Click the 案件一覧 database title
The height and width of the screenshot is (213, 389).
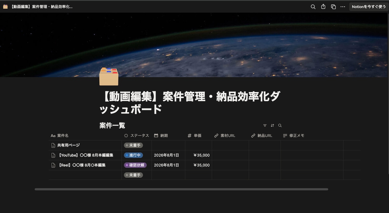point(112,126)
